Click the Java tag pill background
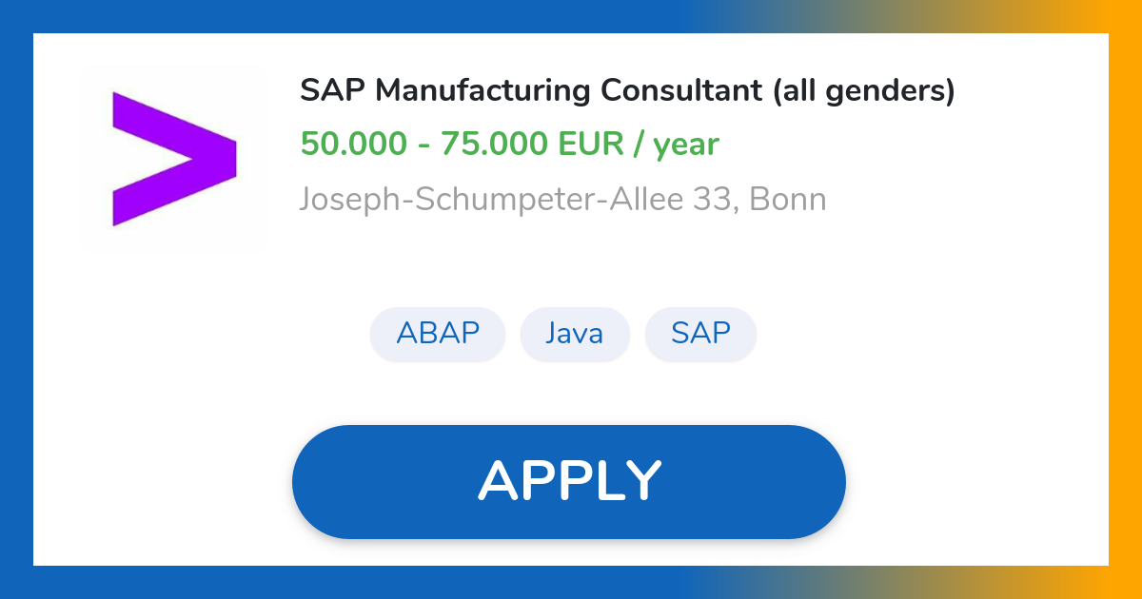1142x599 pixels. click(575, 334)
